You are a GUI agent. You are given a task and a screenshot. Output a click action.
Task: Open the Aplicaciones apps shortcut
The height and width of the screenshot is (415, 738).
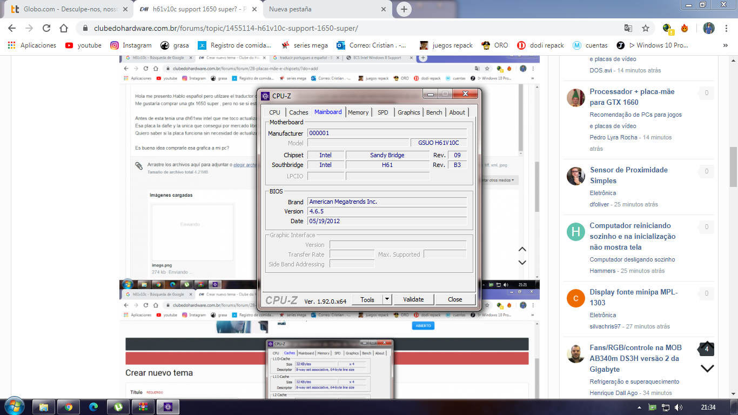(32, 45)
